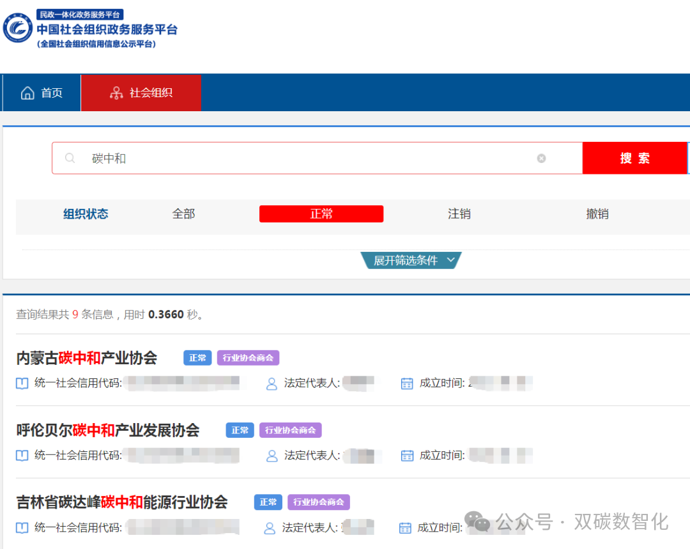
Task: Select the 正常 status filter
Action: [321, 214]
